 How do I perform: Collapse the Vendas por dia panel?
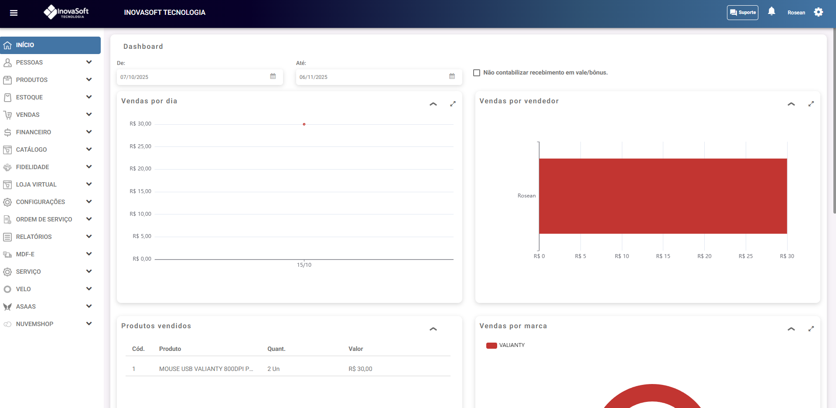click(433, 104)
